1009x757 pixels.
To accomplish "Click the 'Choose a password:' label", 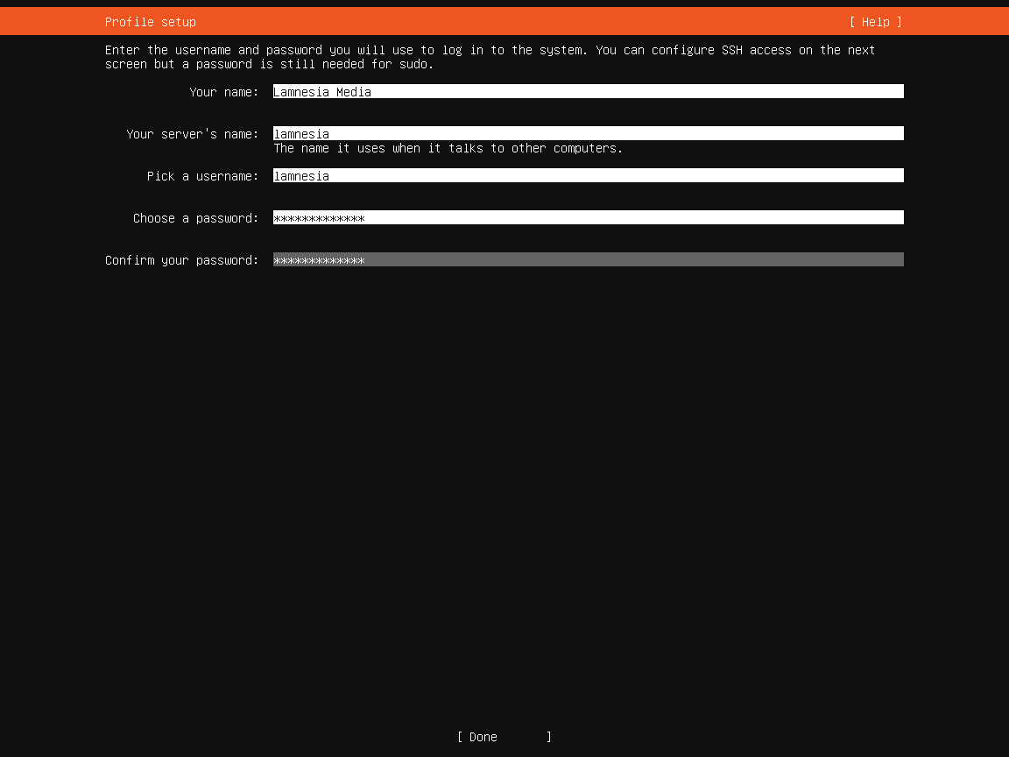I will pyautogui.click(x=195, y=218).
